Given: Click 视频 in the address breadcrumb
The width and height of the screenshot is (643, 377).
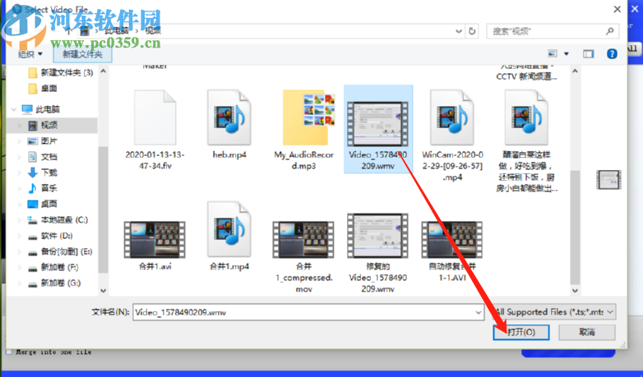Looking at the screenshot, I should (x=153, y=31).
